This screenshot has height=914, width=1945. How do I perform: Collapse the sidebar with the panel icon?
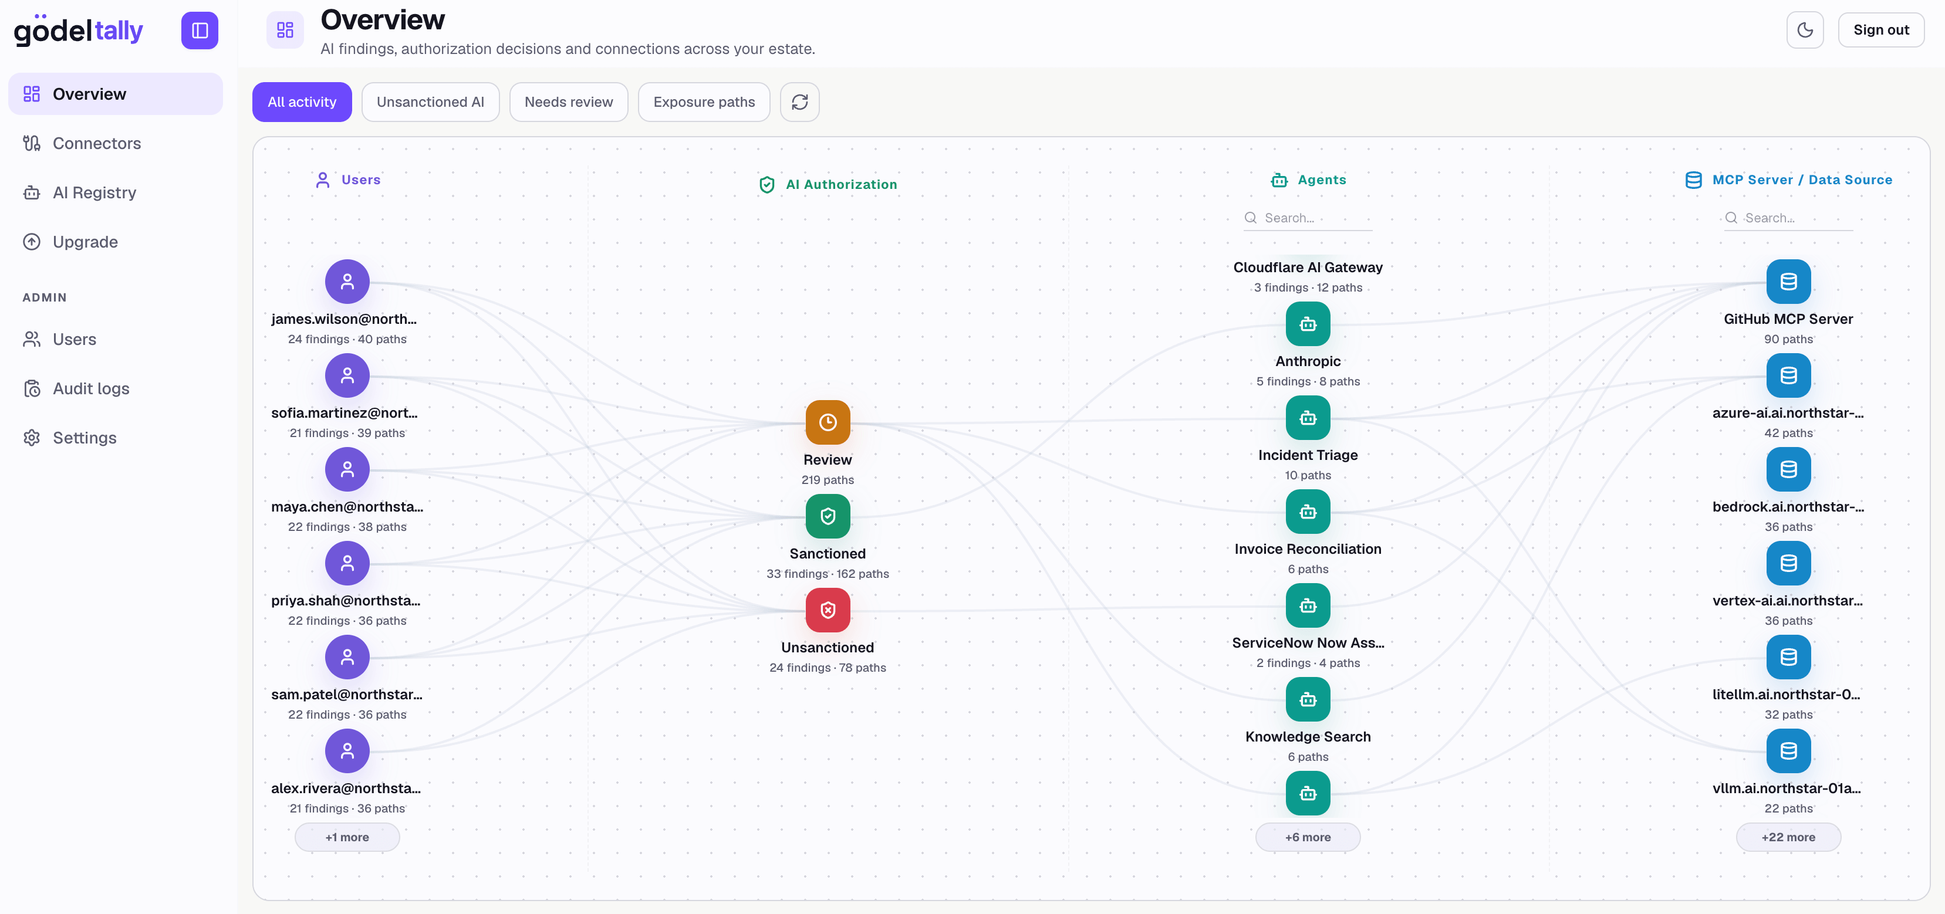click(x=200, y=30)
